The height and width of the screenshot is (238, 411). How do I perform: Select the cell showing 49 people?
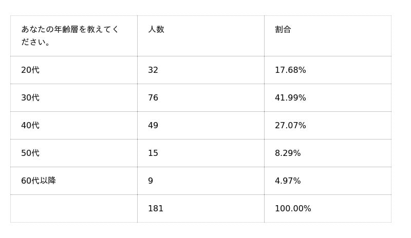153,126
